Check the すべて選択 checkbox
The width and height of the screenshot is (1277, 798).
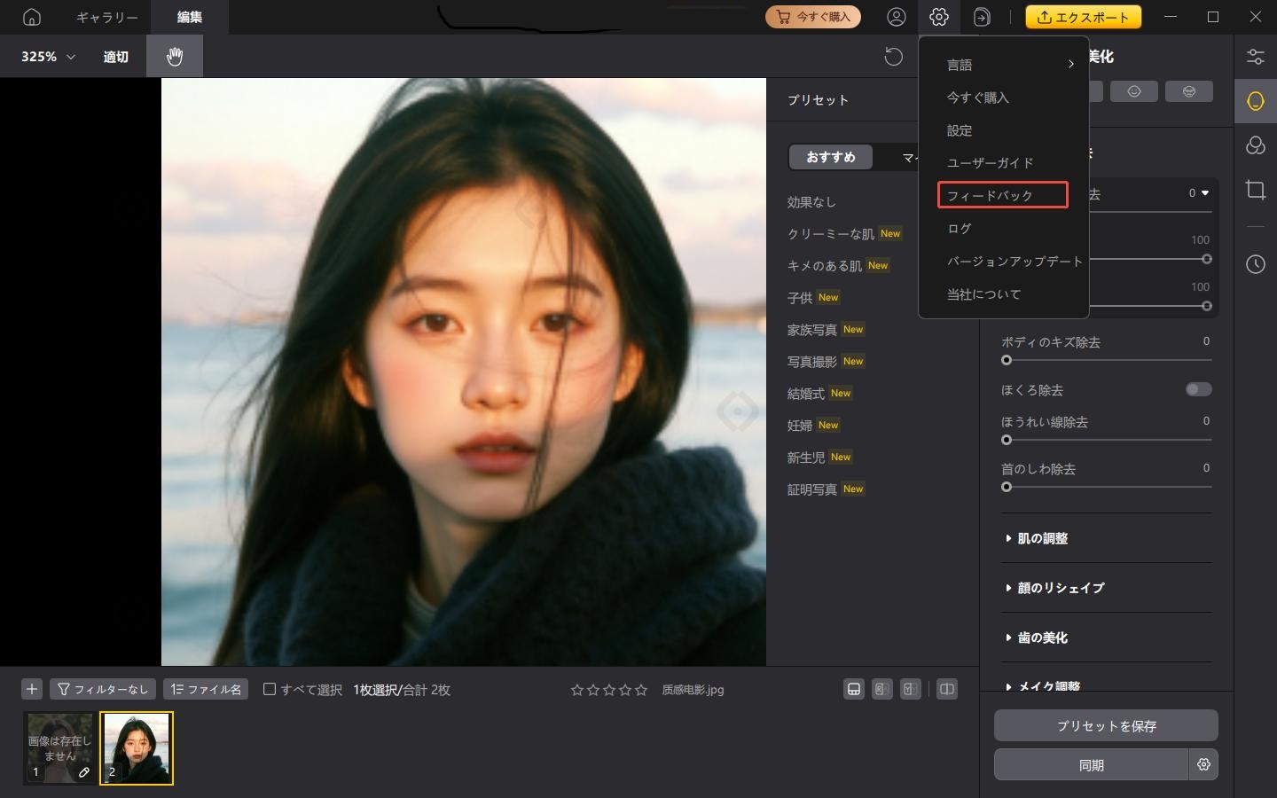[270, 689]
